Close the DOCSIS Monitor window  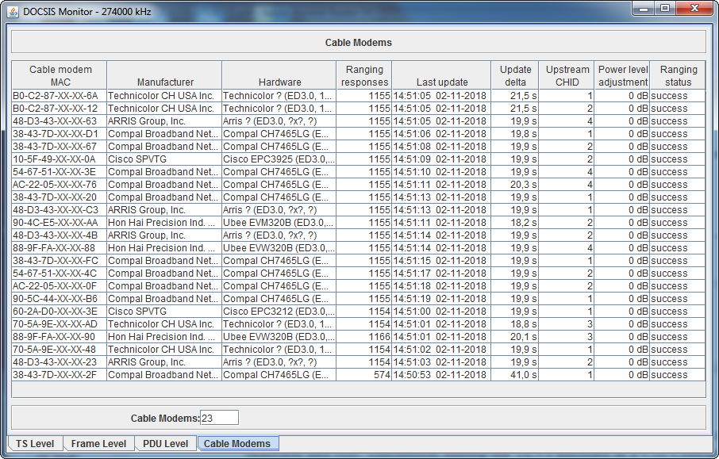[694, 9]
